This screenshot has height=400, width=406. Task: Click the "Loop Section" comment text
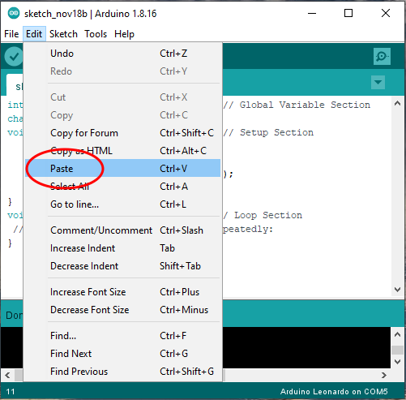(x=268, y=215)
